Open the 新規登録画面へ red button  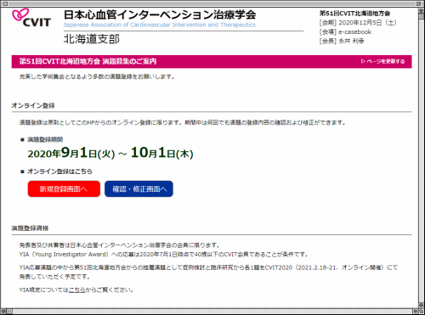point(64,188)
